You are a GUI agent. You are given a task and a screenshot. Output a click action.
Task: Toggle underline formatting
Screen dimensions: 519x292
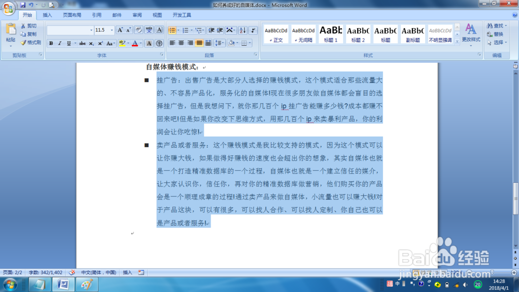pos(69,44)
